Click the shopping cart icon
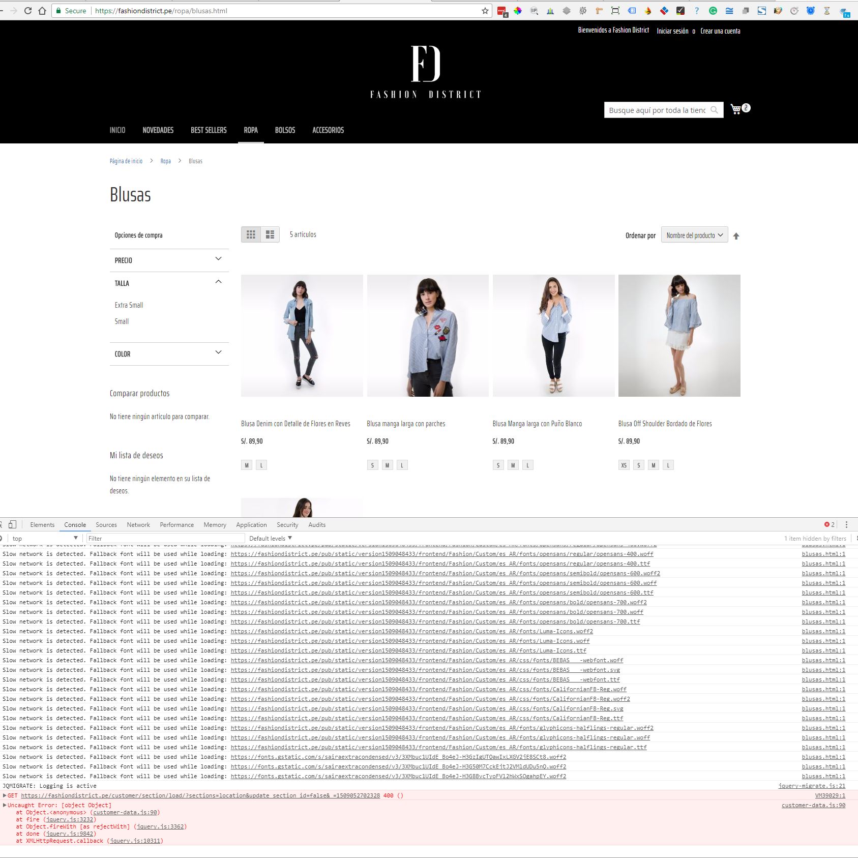Screen dimensions: 858x858 [x=735, y=109]
